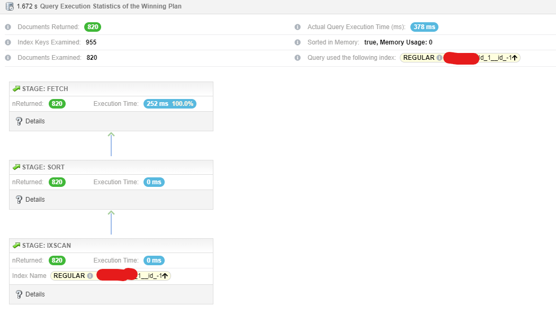The width and height of the screenshot is (556, 315).
Task: Click the up arrow in IXSCAN index name badge
Action: [165, 276]
